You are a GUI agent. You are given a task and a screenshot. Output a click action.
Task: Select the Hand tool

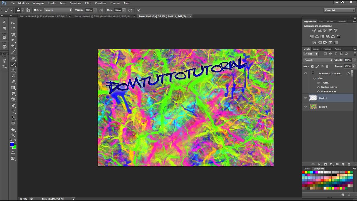point(13,130)
